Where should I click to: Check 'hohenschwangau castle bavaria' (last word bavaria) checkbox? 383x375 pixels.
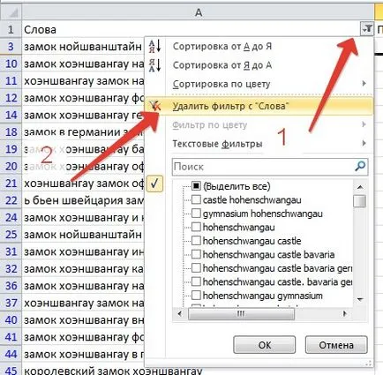tap(196, 254)
